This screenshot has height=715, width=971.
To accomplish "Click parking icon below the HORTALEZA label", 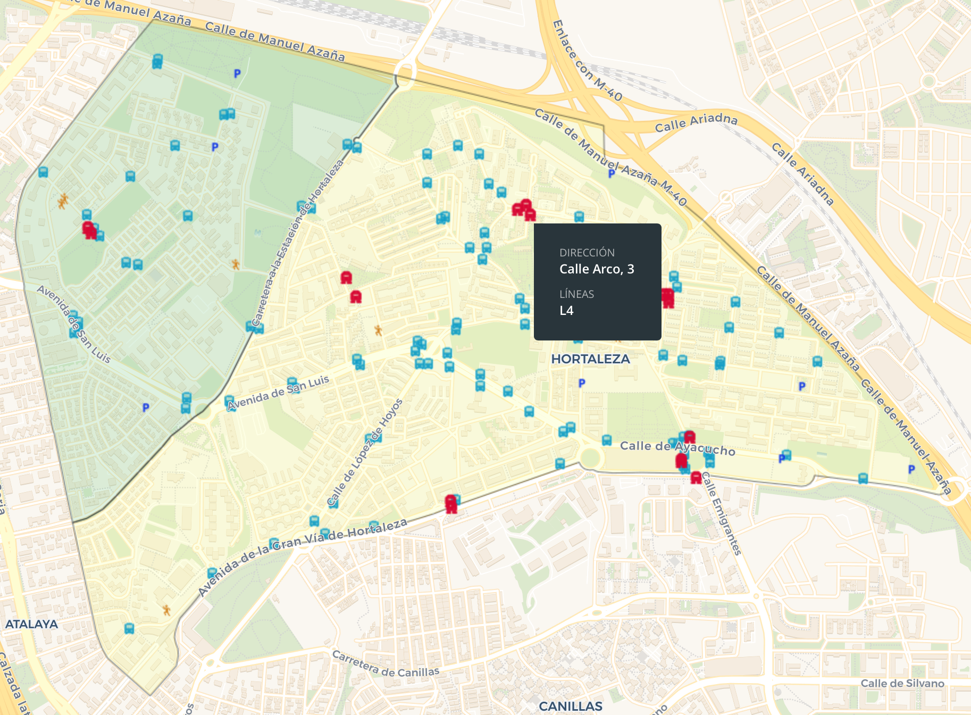I will pos(582,383).
